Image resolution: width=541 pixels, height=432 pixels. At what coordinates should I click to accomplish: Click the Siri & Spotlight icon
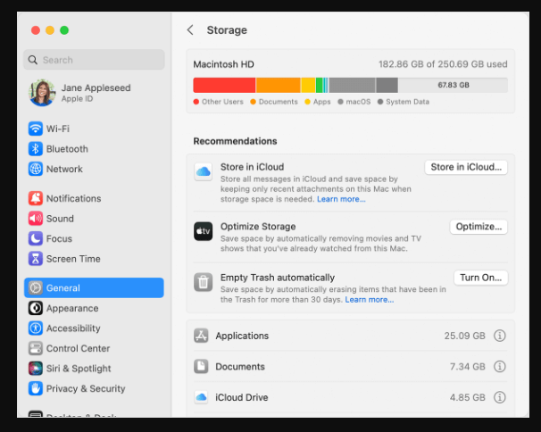click(x=36, y=369)
